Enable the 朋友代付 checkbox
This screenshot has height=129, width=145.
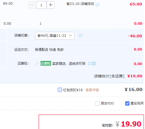pyautogui.click(x=98, y=103)
